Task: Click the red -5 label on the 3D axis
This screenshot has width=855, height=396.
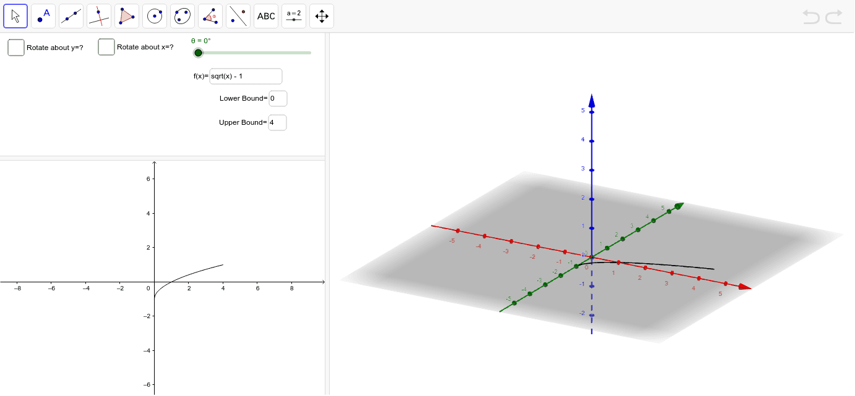Action: tap(452, 240)
